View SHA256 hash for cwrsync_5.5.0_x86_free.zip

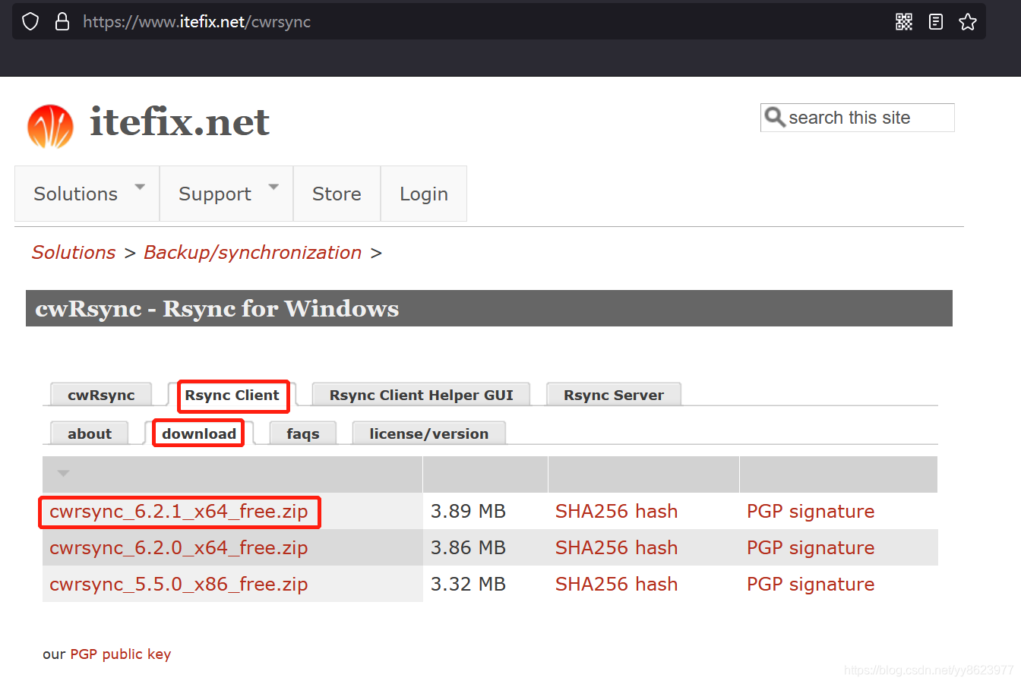(616, 584)
